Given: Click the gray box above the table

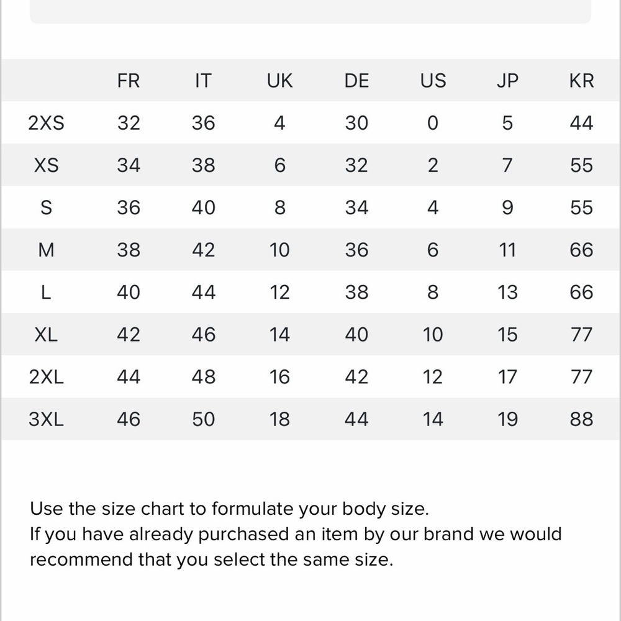Looking at the screenshot, I should [x=310, y=11].
